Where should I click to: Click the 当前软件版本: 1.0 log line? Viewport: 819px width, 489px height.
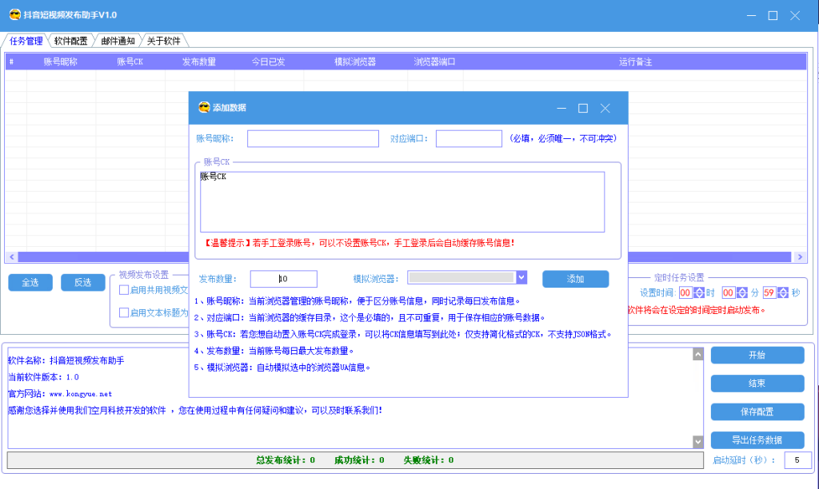click(43, 377)
